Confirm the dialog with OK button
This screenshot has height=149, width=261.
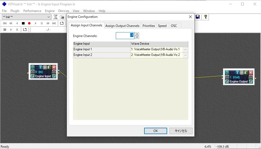click(155, 131)
